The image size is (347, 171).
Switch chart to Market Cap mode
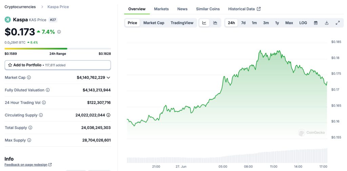click(154, 23)
